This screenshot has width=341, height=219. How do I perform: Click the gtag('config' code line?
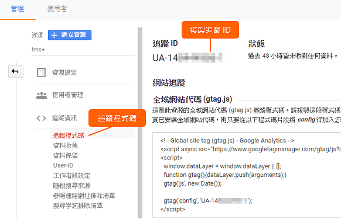[x=208, y=201]
